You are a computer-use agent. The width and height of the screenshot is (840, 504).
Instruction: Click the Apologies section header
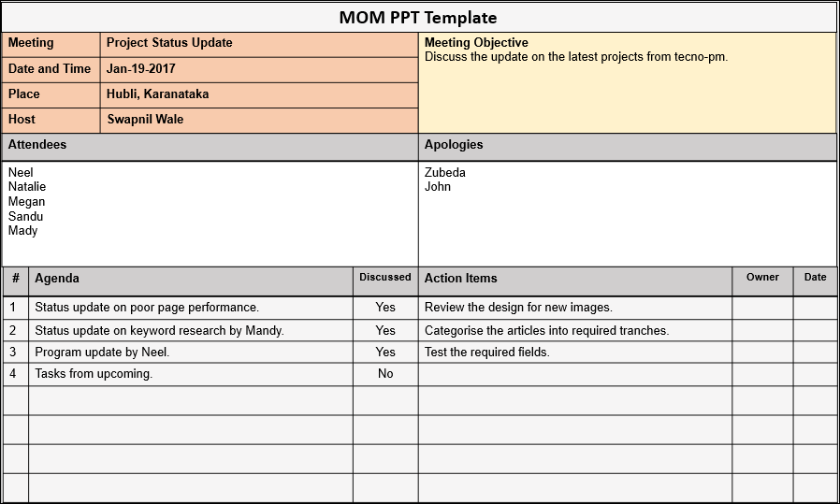tap(454, 145)
